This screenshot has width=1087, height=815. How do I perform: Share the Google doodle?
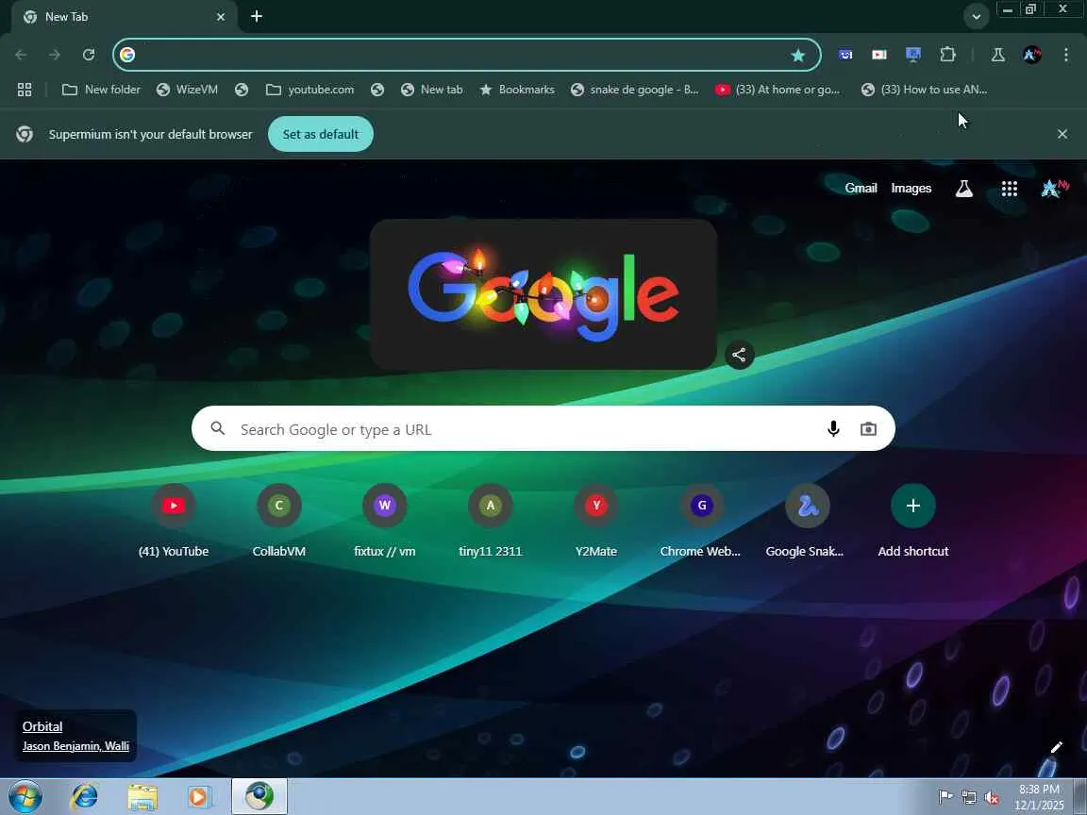click(x=739, y=355)
